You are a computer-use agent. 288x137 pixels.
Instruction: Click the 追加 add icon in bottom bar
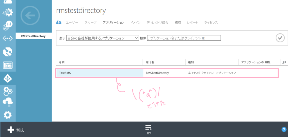tap(148, 129)
